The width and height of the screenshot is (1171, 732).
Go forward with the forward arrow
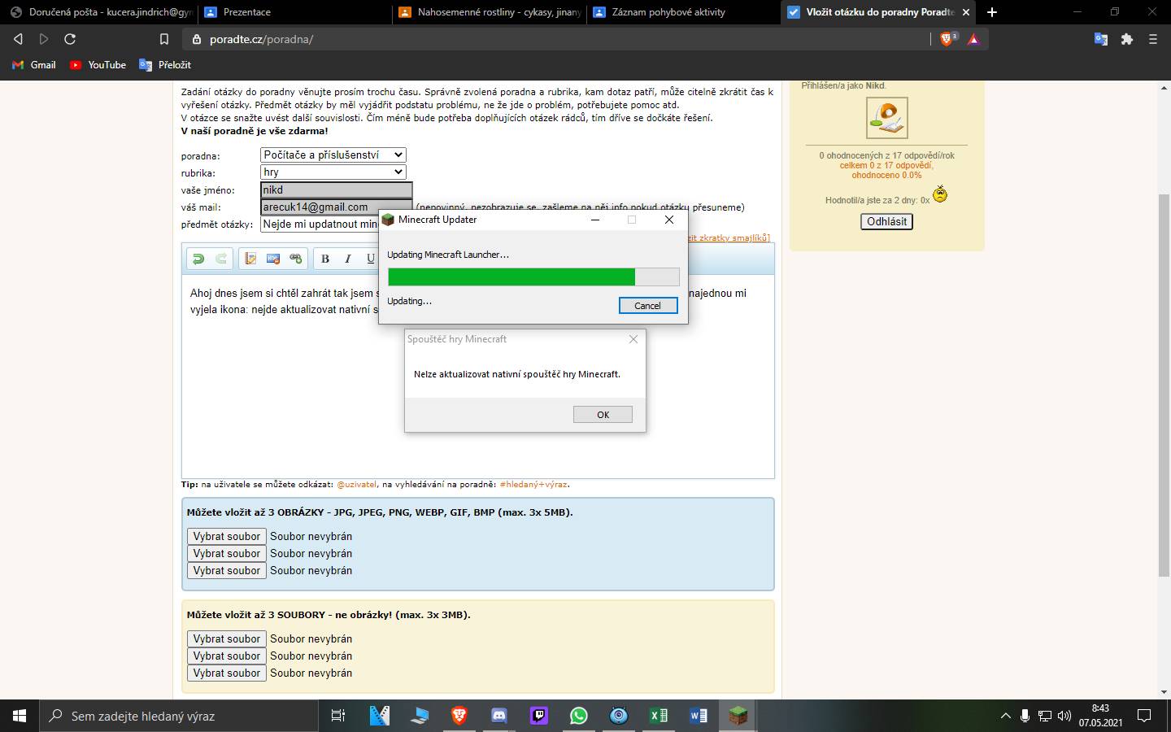(44, 39)
